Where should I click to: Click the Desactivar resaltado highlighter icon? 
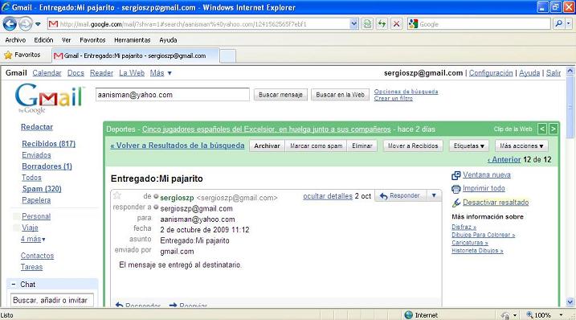455,203
